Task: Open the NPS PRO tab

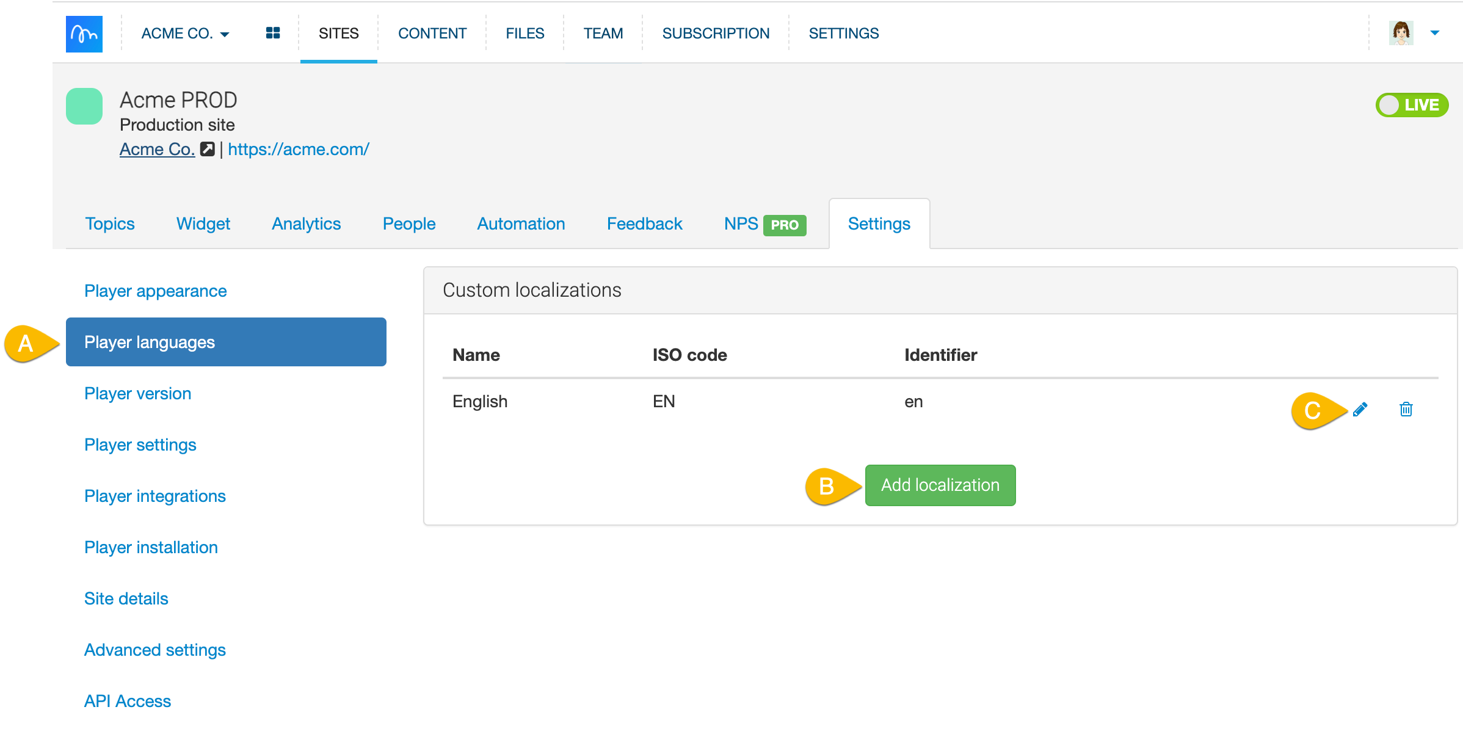Action: (764, 224)
